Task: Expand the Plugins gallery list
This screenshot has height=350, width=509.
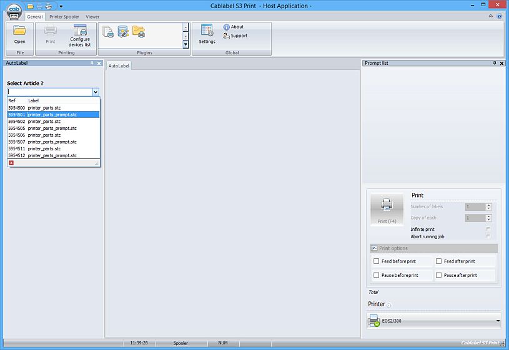Action: coord(185,45)
